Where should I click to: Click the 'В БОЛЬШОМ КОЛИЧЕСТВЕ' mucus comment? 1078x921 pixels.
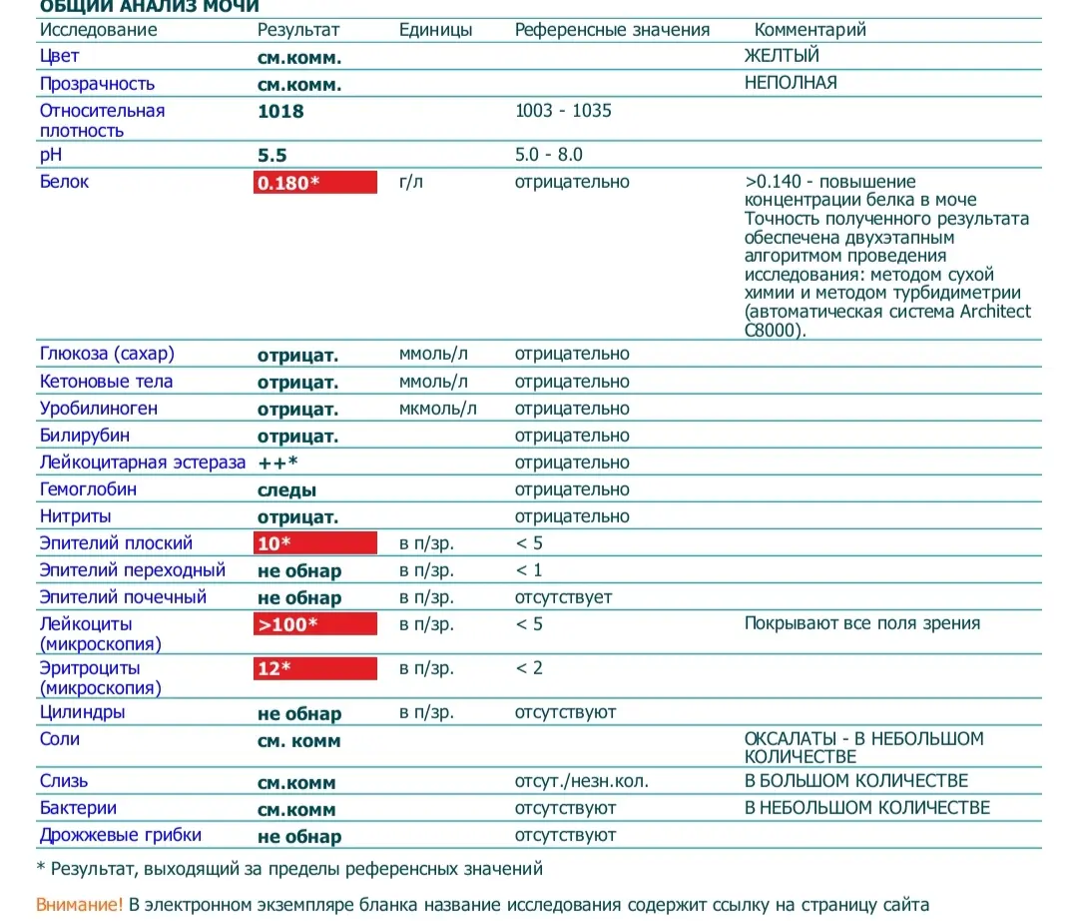click(x=856, y=781)
